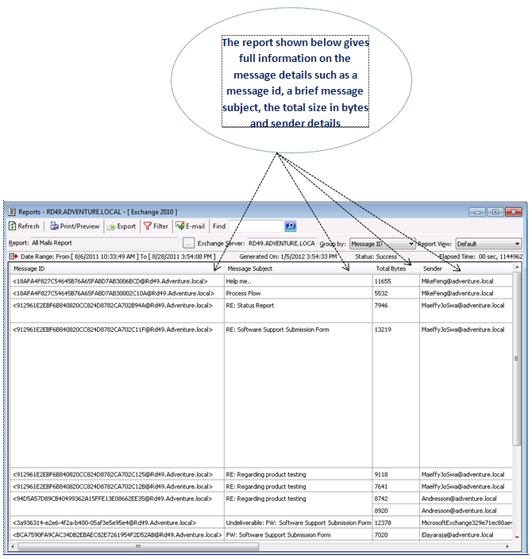Click the total bytes value 7020
Image resolution: width=532 pixels, height=559 pixels.
381,535
